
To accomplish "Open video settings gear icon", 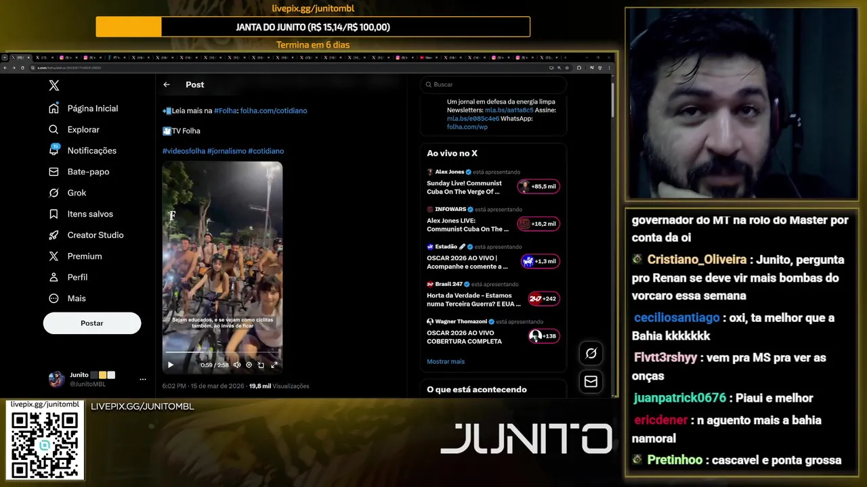I will click(249, 365).
